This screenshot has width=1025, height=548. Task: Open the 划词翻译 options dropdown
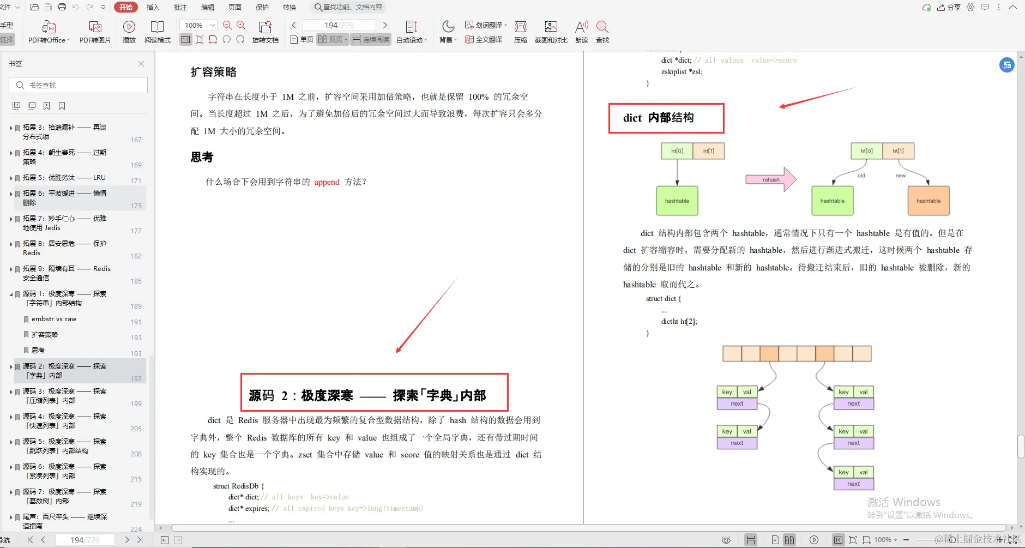click(505, 25)
